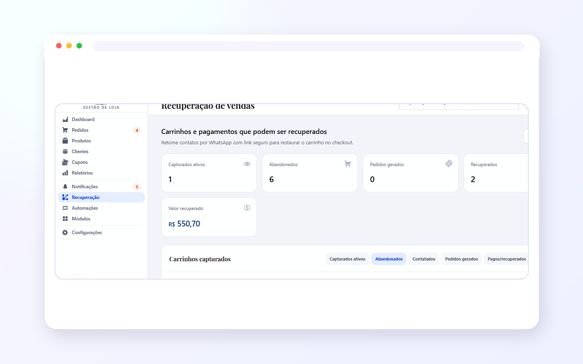This screenshot has height=364, width=583.
Task: Click the Automações arrows icon
Action: point(65,208)
